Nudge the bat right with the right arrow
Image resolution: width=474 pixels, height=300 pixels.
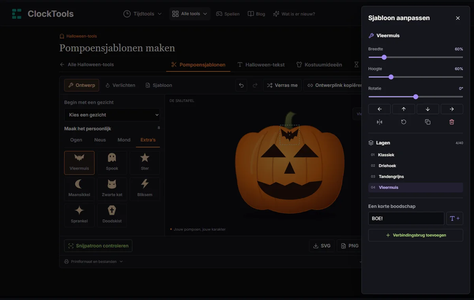coord(452,109)
